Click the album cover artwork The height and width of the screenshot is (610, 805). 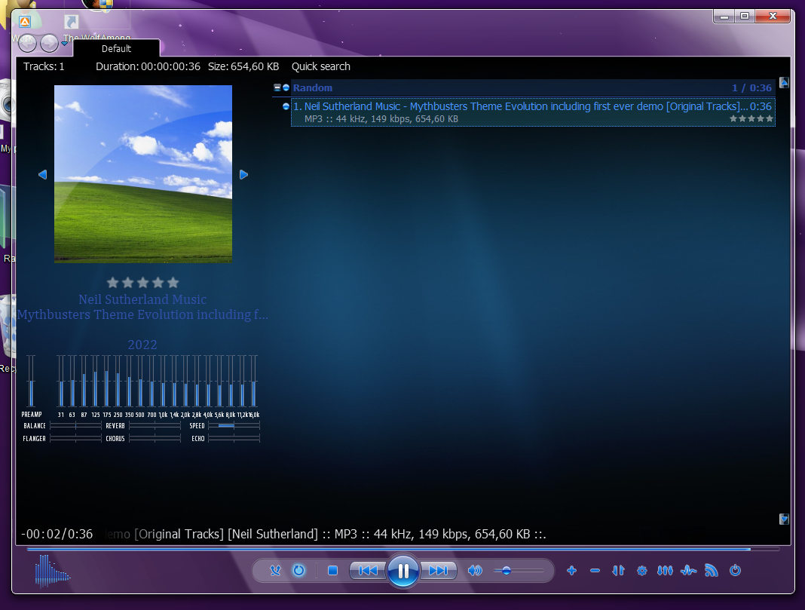tap(143, 174)
